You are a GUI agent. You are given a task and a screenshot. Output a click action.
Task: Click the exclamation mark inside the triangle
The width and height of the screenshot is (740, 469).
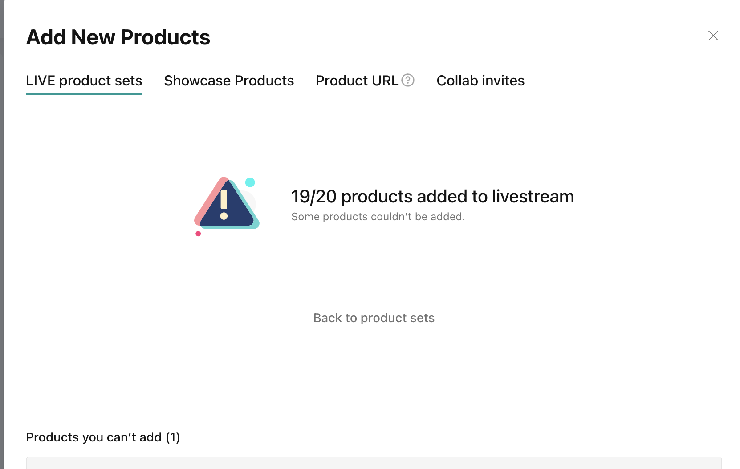[224, 204]
